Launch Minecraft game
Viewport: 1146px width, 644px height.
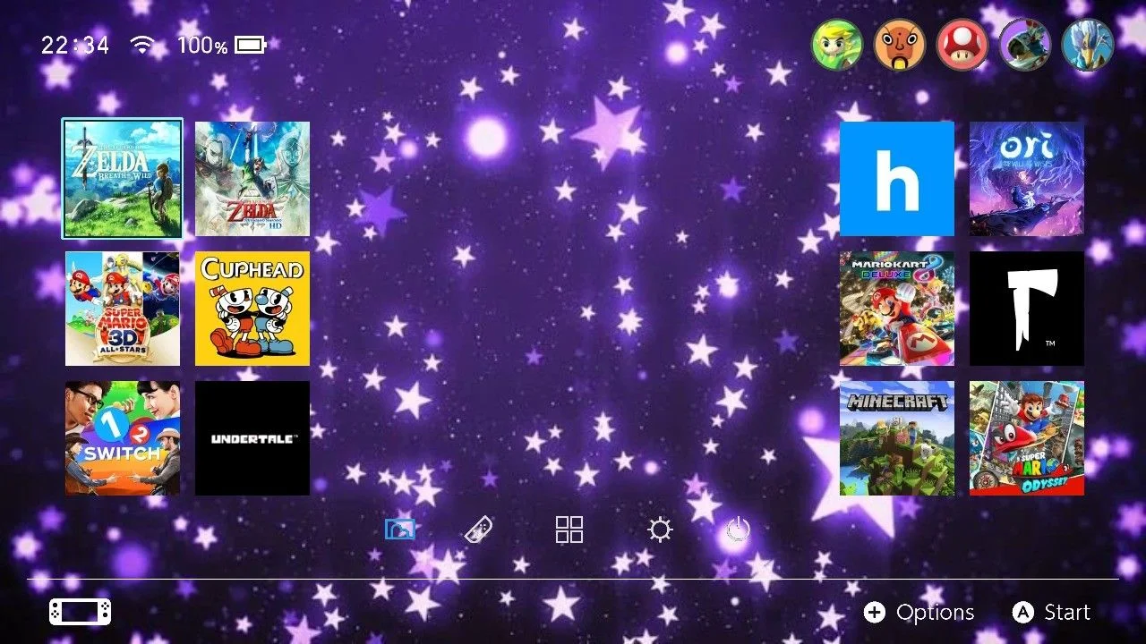pos(897,438)
